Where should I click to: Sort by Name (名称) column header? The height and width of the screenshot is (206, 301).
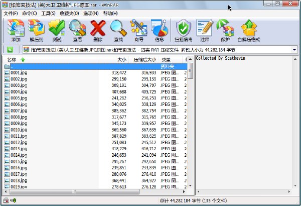point(51,60)
